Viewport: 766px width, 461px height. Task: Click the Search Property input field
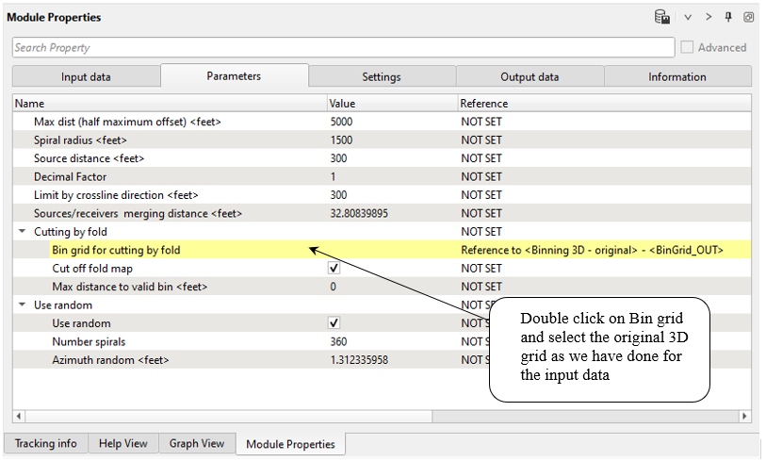click(x=343, y=47)
